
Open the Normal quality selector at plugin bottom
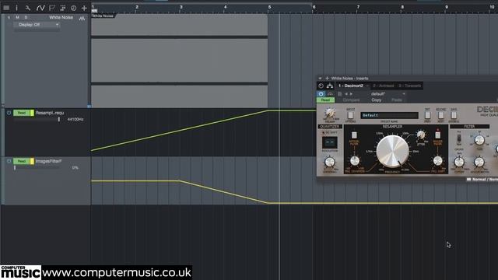click(482, 180)
